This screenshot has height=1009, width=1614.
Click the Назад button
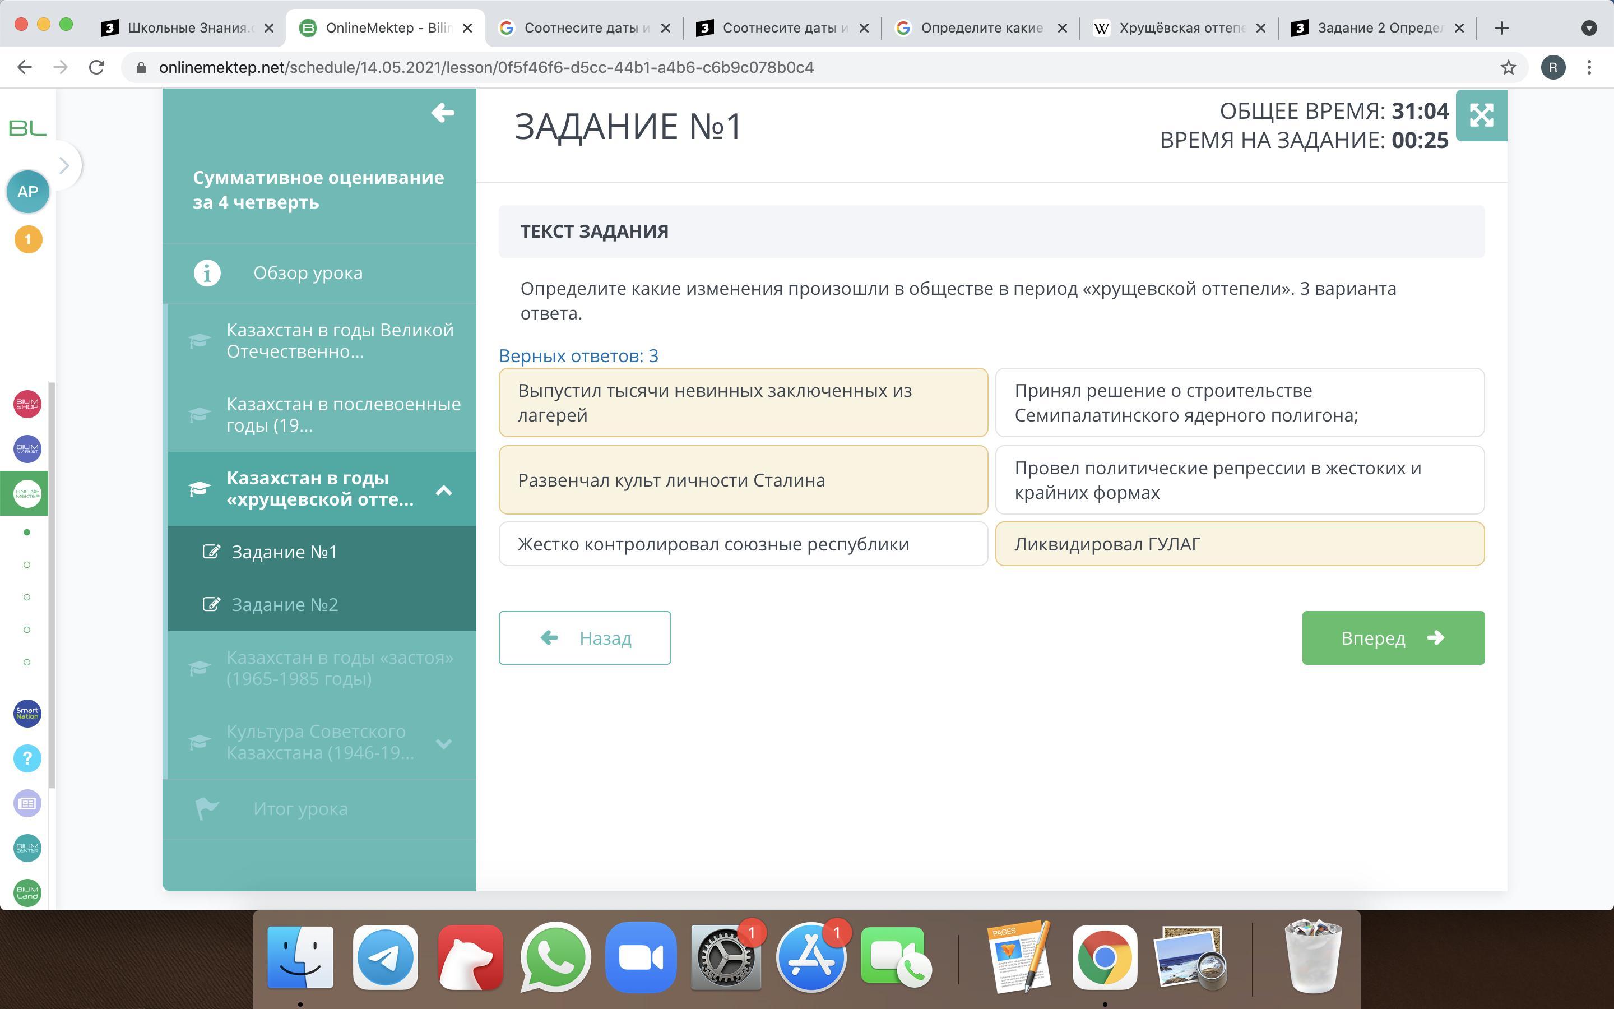[x=585, y=638]
